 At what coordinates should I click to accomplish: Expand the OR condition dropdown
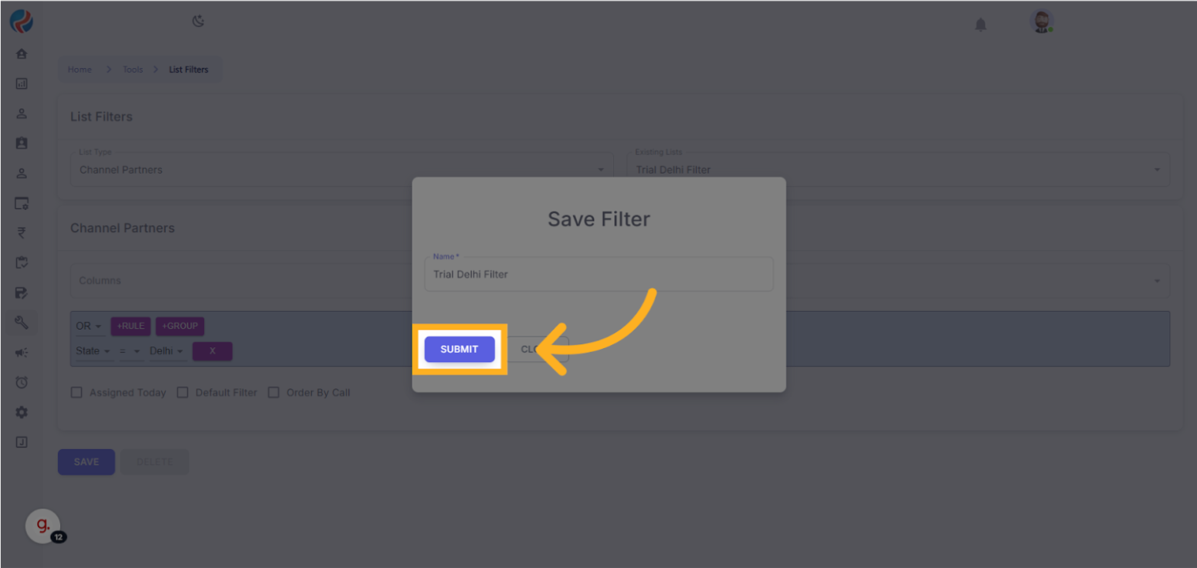(89, 326)
